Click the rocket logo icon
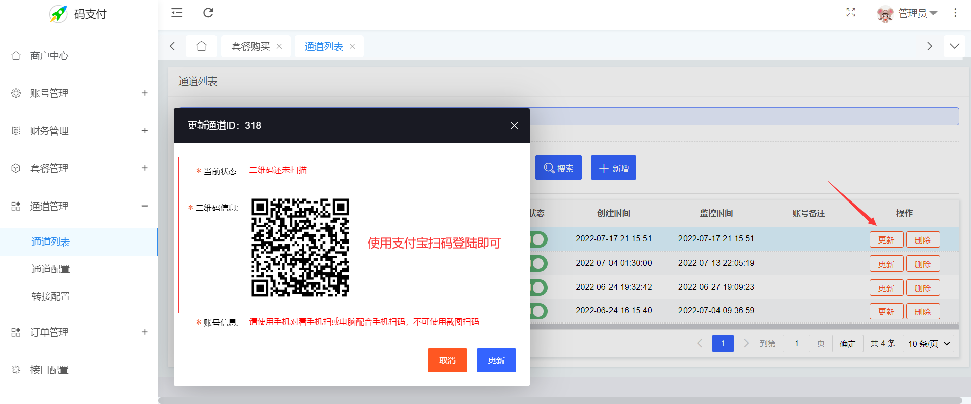The height and width of the screenshot is (404, 971). pyautogui.click(x=58, y=14)
